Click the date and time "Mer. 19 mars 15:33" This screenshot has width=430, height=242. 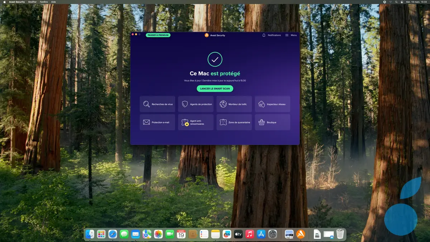click(416, 2)
